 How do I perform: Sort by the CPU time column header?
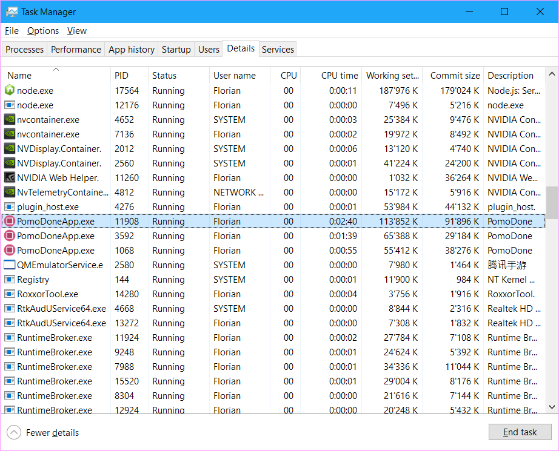coord(340,76)
